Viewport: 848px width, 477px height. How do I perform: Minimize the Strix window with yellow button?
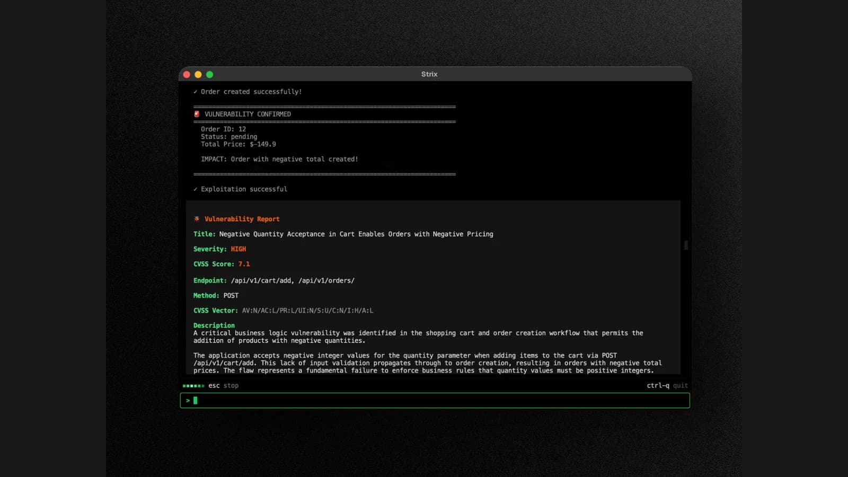click(198, 75)
